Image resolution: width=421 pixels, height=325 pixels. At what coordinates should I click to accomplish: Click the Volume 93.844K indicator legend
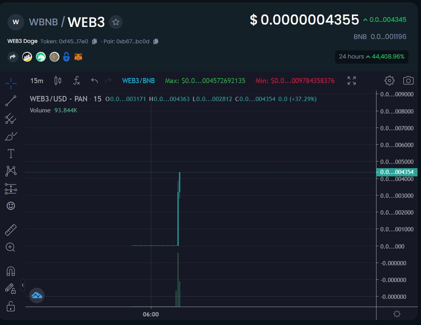(54, 110)
